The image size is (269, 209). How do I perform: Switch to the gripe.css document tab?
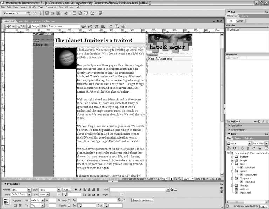(35, 21)
